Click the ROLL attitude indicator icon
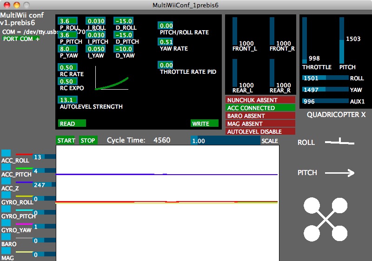Viewport: 372px width, 261px height. [339, 141]
